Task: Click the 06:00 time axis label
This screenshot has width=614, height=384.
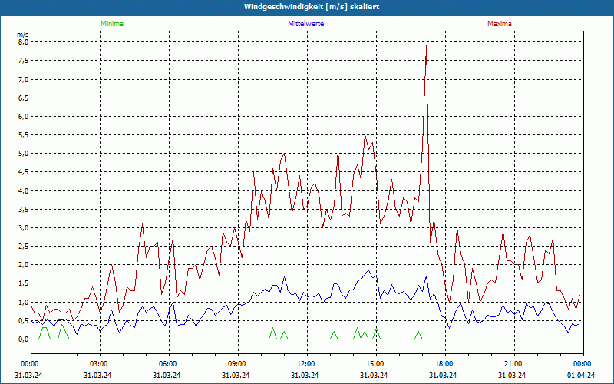Action: click(x=169, y=364)
